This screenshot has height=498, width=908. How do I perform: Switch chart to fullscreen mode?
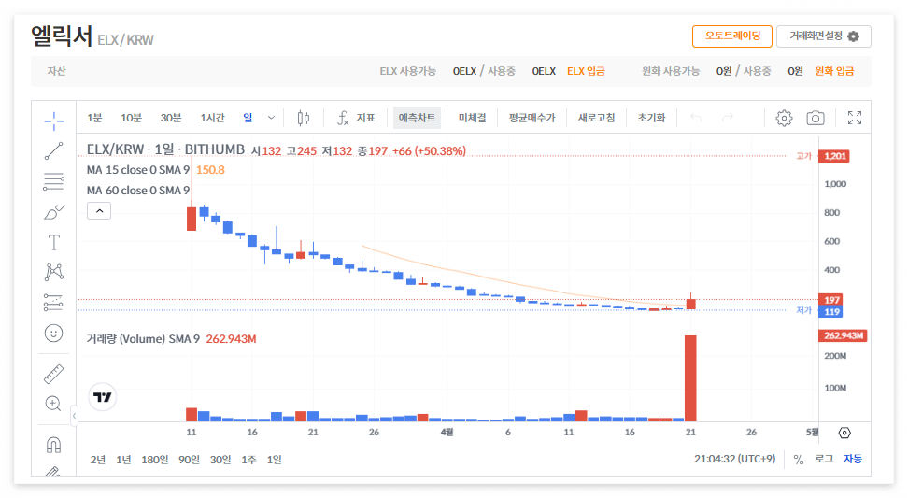click(x=855, y=118)
